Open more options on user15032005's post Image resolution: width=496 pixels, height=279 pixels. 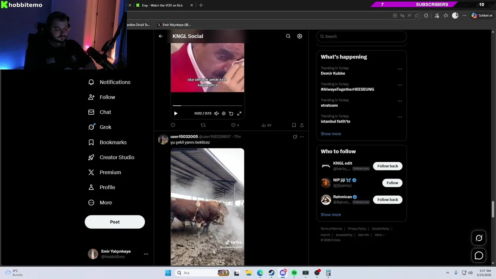tap(302, 137)
